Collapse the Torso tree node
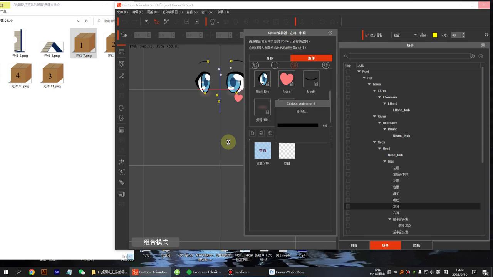Viewport: 493px width, 277px height. click(369, 84)
